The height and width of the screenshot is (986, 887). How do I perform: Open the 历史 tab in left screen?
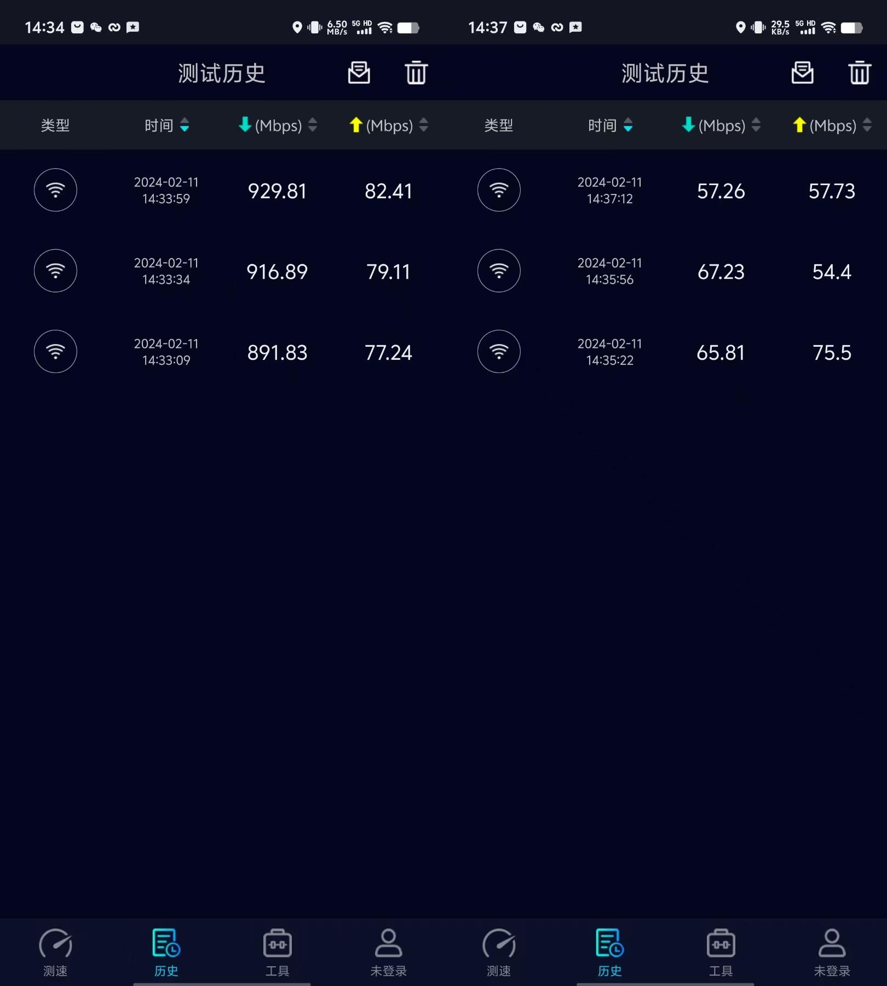(x=166, y=953)
